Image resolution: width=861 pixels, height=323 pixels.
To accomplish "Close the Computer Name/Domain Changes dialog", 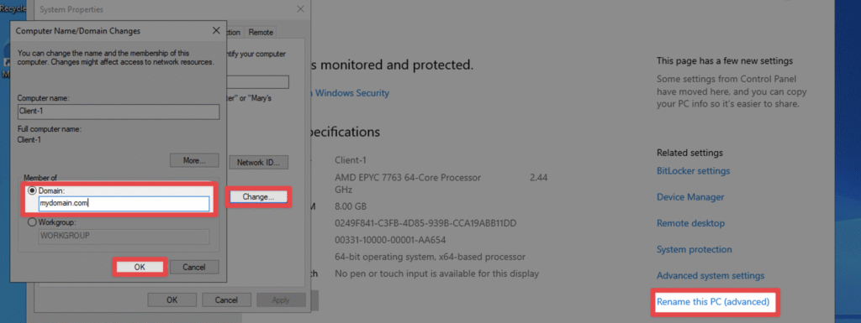I will point(216,31).
